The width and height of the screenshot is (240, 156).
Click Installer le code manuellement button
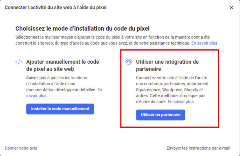click(x=60, y=109)
